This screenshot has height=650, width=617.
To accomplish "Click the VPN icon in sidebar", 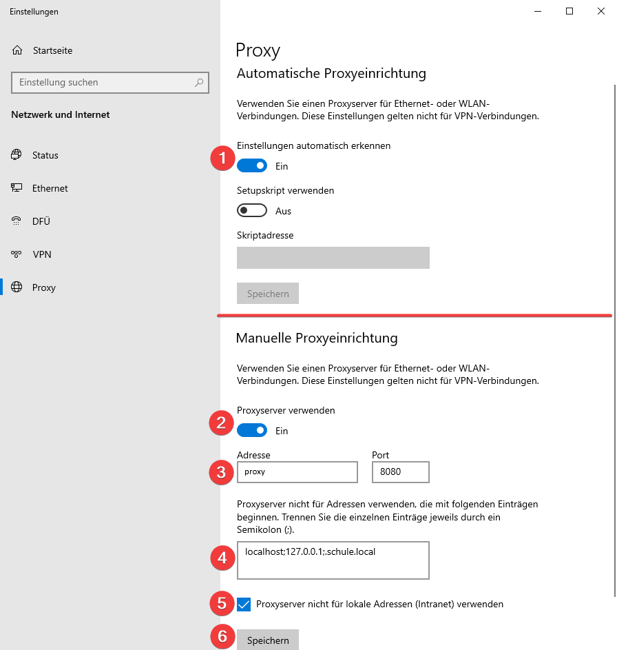I will (17, 254).
